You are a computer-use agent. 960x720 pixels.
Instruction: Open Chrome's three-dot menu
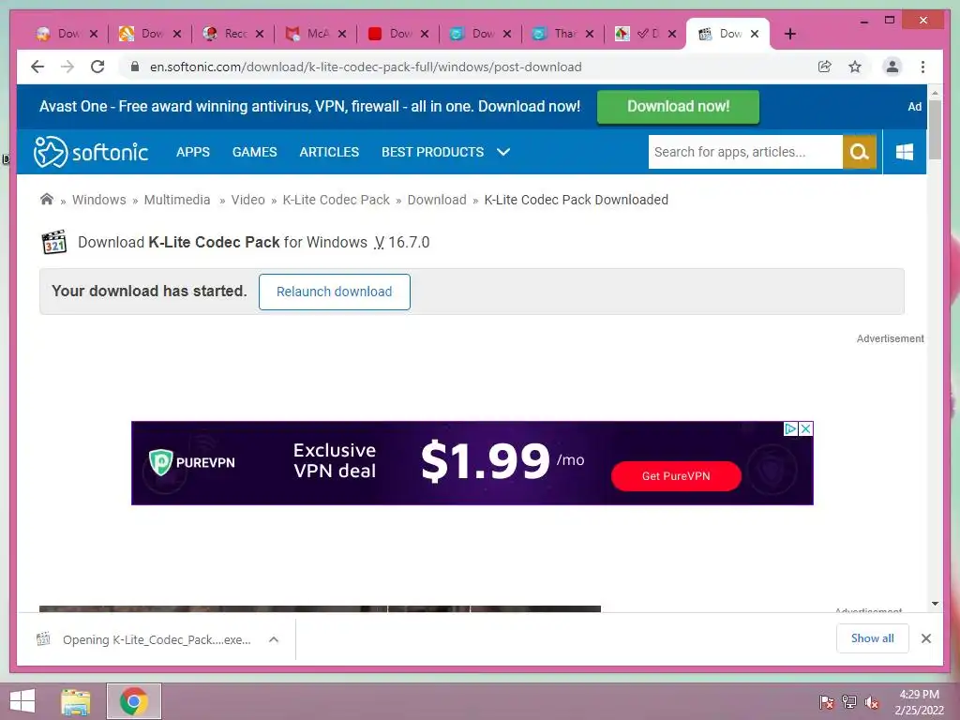[x=922, y=67]
